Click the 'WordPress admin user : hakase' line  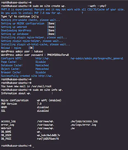click(x=22, y=52)
